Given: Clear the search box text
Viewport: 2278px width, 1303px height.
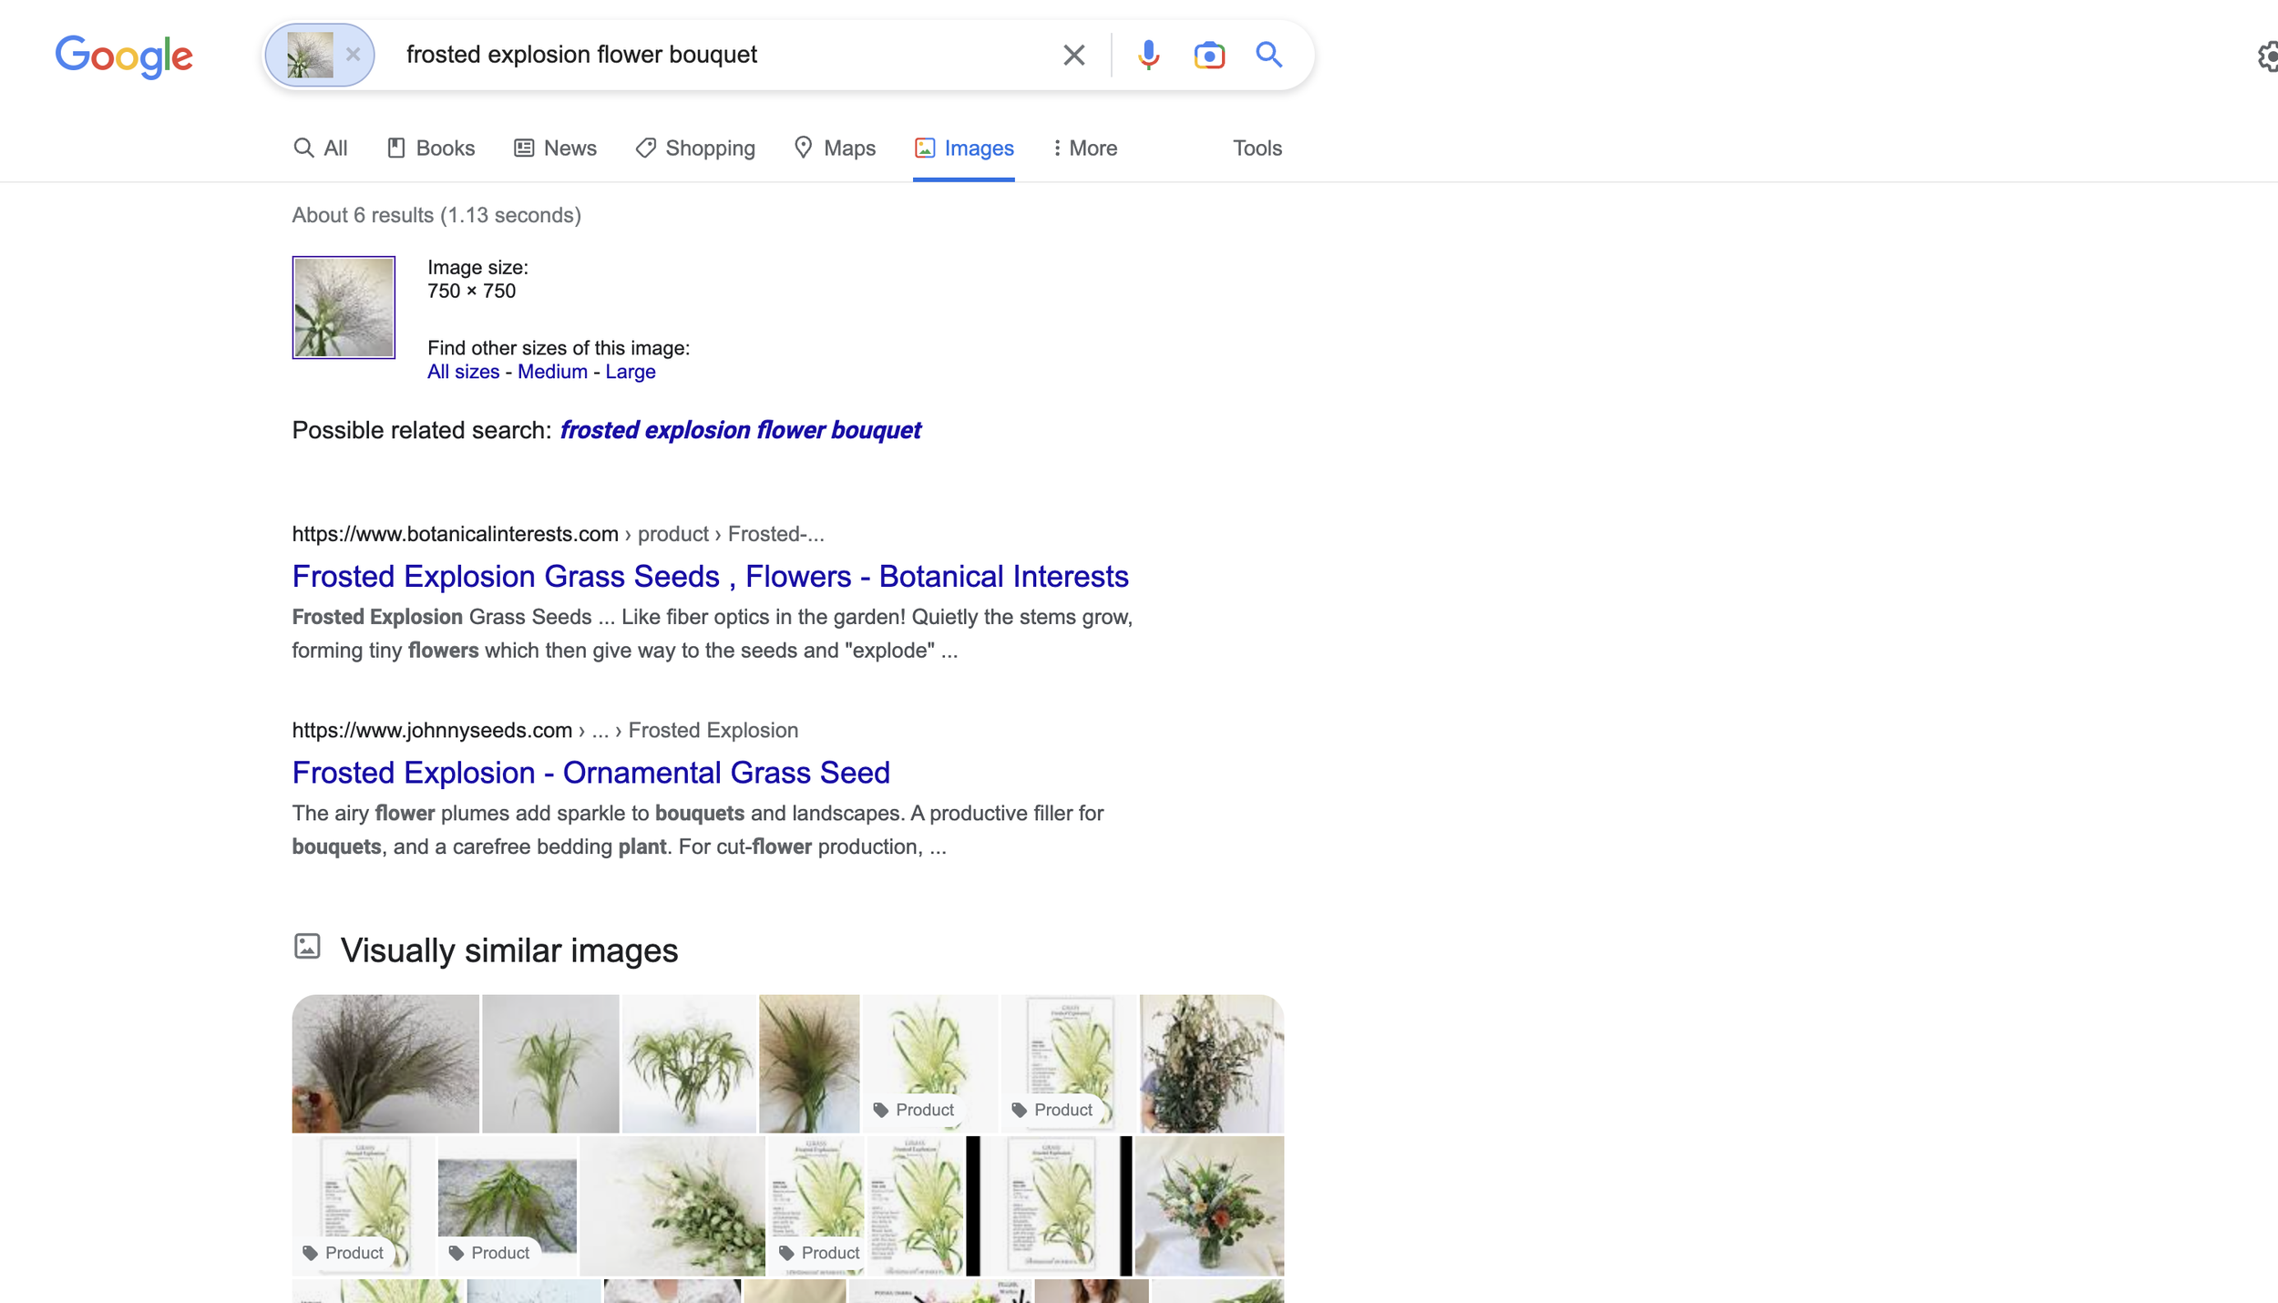Looking at the screenshot, I should (x=1073, y=55).
